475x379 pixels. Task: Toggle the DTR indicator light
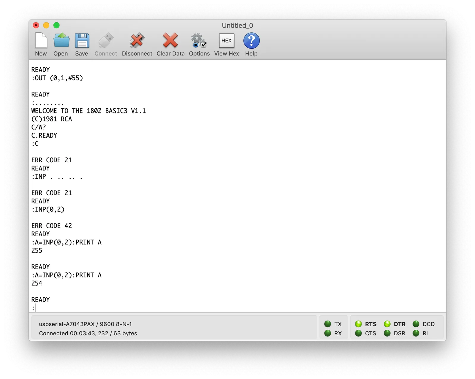coord(387,324)
